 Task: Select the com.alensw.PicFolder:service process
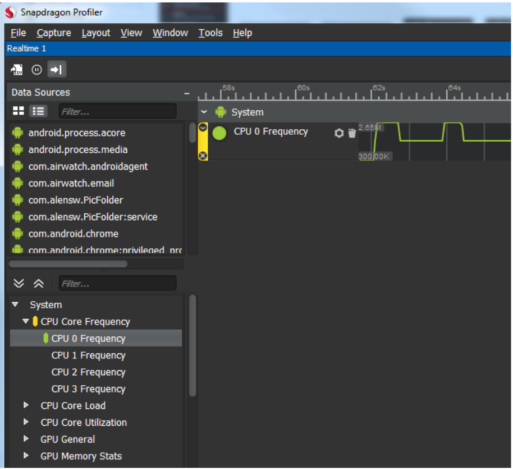click(93, 217)
